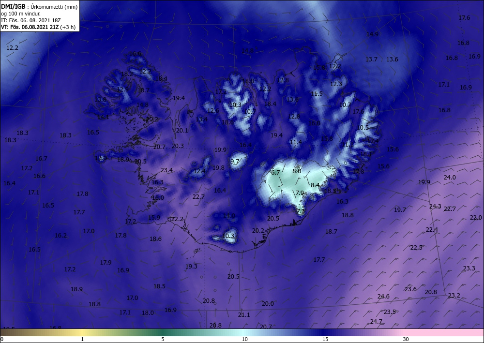Click the 14.9 value on the map
The image size is (484, 343).
(372, 34)
